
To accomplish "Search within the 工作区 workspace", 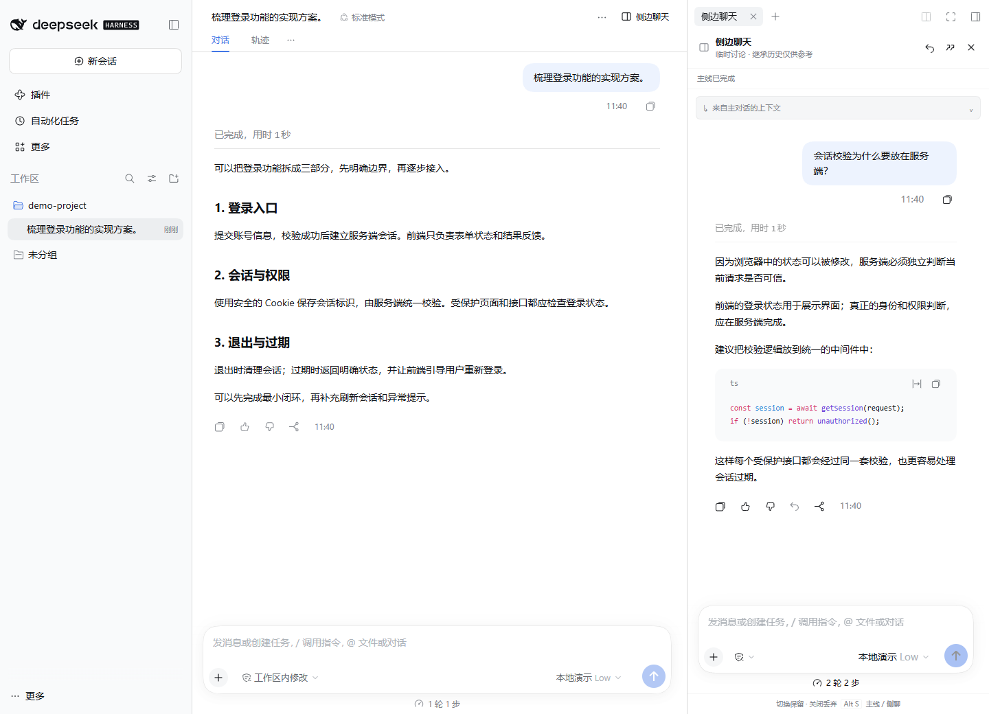I will pos(130,178).
